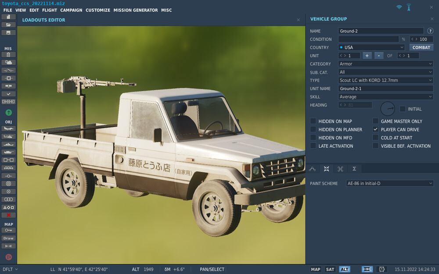
Task: Open the CAMPAIGN menu
Action: (71, 10)
